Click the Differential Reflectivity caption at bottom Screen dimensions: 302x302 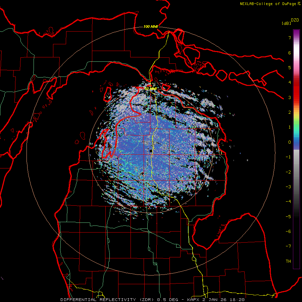(x=153, y=300)
